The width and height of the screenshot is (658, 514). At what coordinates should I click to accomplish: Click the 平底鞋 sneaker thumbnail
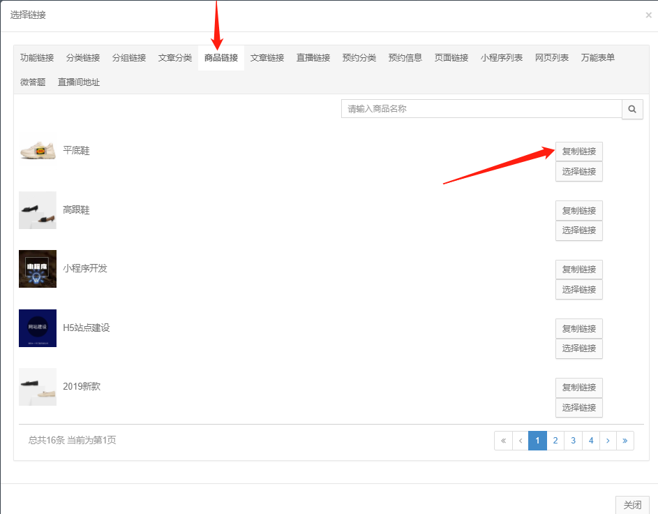tap(38, 151)
